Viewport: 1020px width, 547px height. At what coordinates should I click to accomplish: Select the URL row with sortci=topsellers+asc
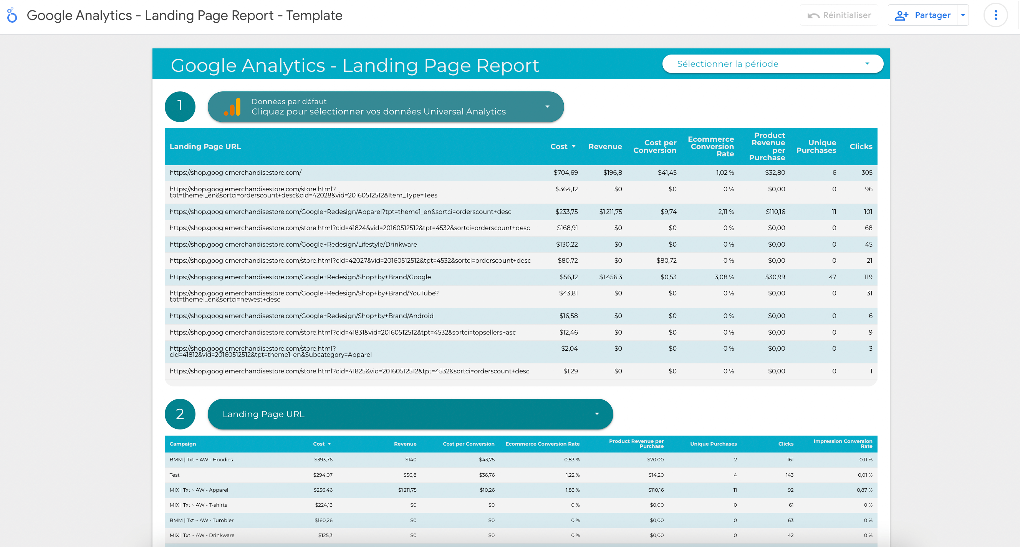[x=521, y=332]
